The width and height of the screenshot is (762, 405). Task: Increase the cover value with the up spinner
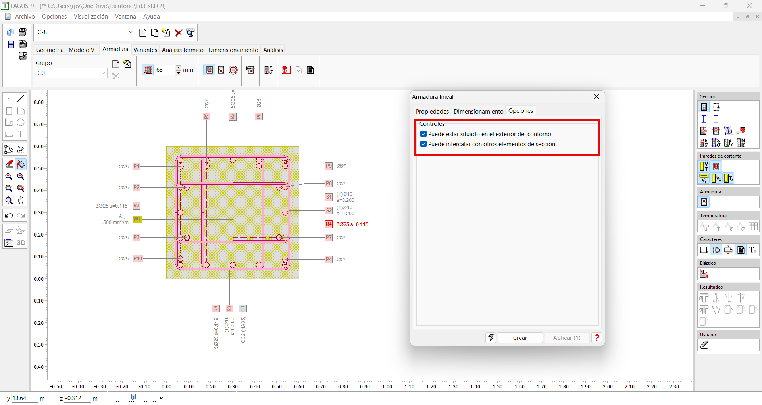[179, 67]
